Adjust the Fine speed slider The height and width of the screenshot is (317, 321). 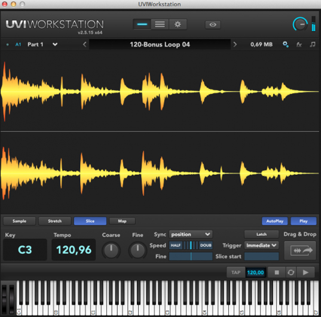click(191, 257)
